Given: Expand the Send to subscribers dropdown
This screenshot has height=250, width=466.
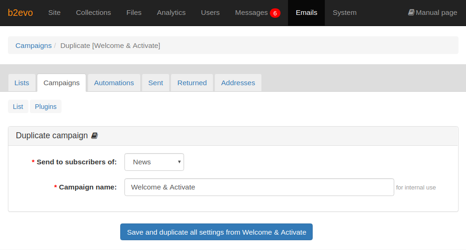Looking at the screenshot, I should 154,162.
